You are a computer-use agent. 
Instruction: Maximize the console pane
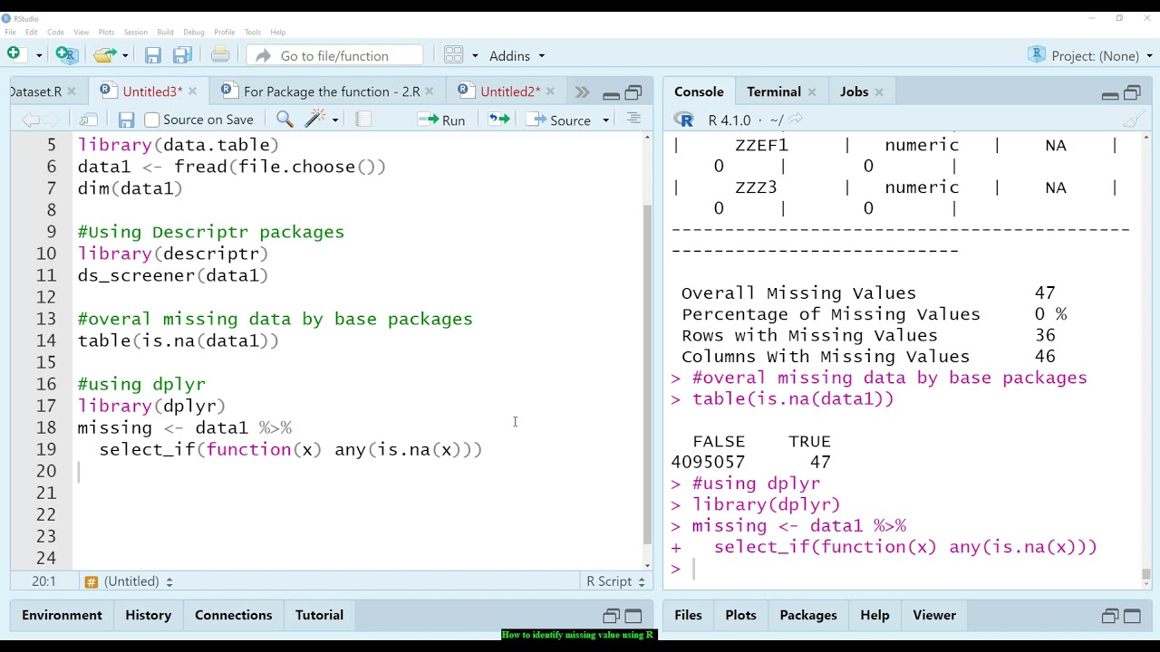click(1133, 93)
